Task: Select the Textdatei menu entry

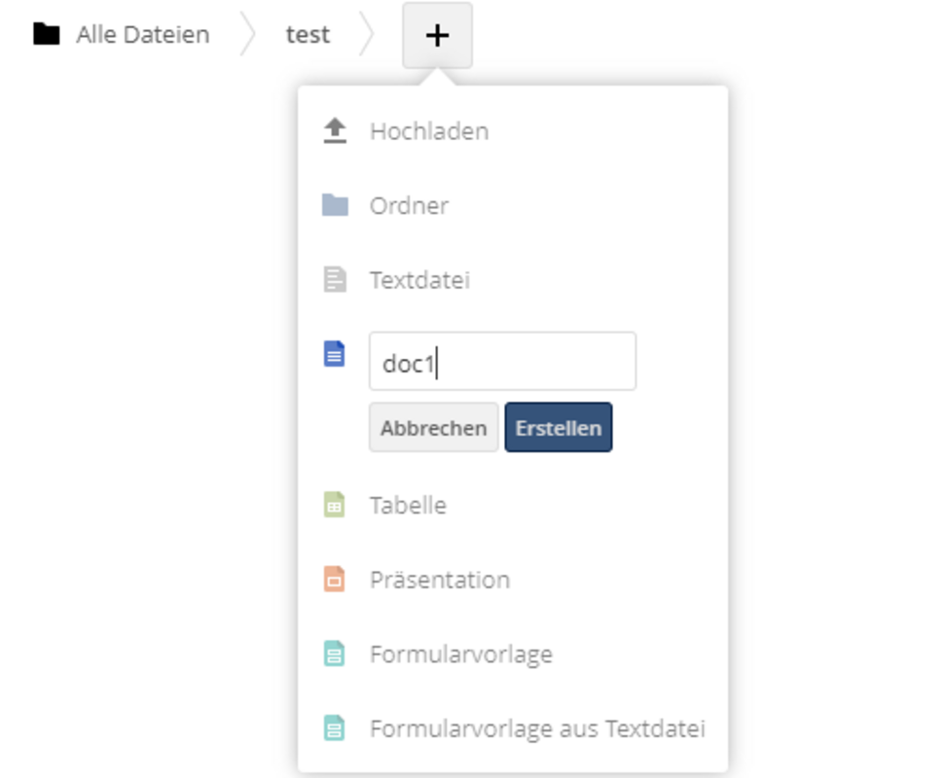Action: [419, 281]
